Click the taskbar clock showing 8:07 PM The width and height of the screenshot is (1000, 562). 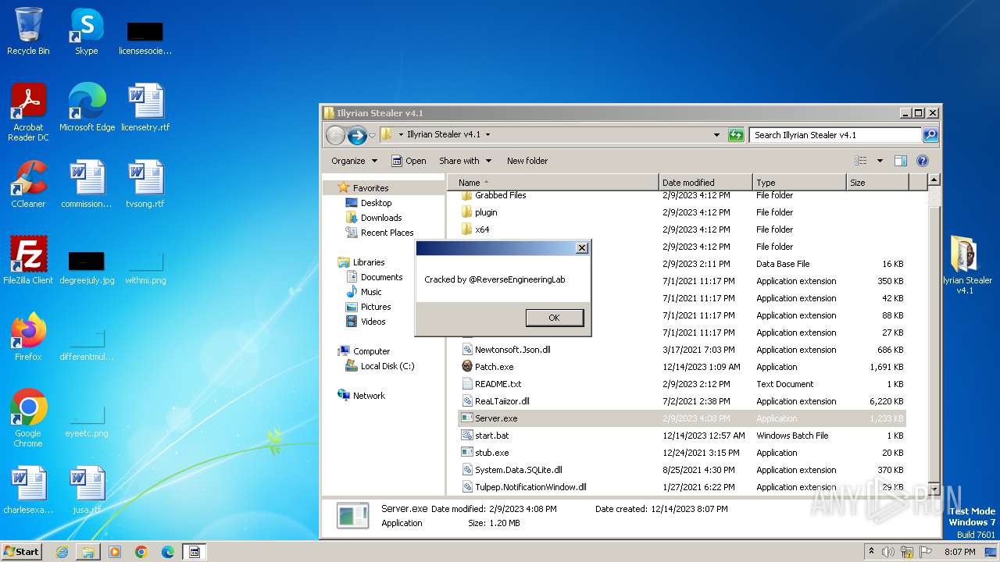(959, 552)
